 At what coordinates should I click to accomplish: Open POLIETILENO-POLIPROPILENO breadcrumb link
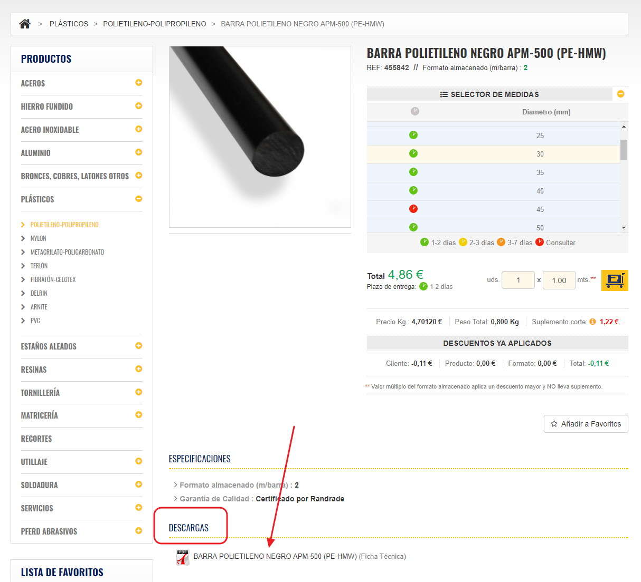155,24
